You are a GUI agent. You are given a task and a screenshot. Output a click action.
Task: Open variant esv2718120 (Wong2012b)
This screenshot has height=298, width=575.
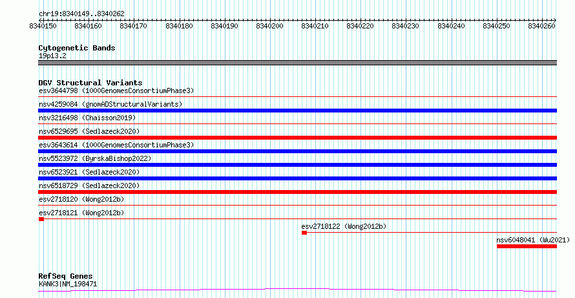(x=81, y=199)
